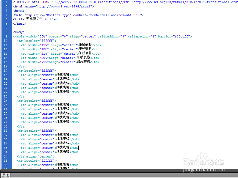Screen dimensions: 238x178
Task: Select line number 9 in gutter
Action: point(7,36)
